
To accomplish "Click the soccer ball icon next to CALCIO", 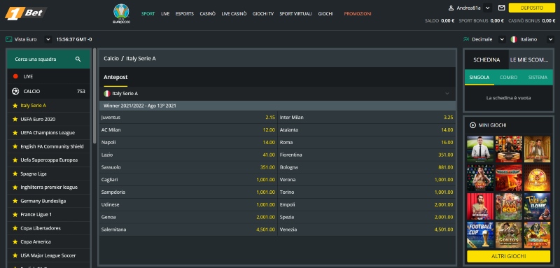I will pos(15,92).
